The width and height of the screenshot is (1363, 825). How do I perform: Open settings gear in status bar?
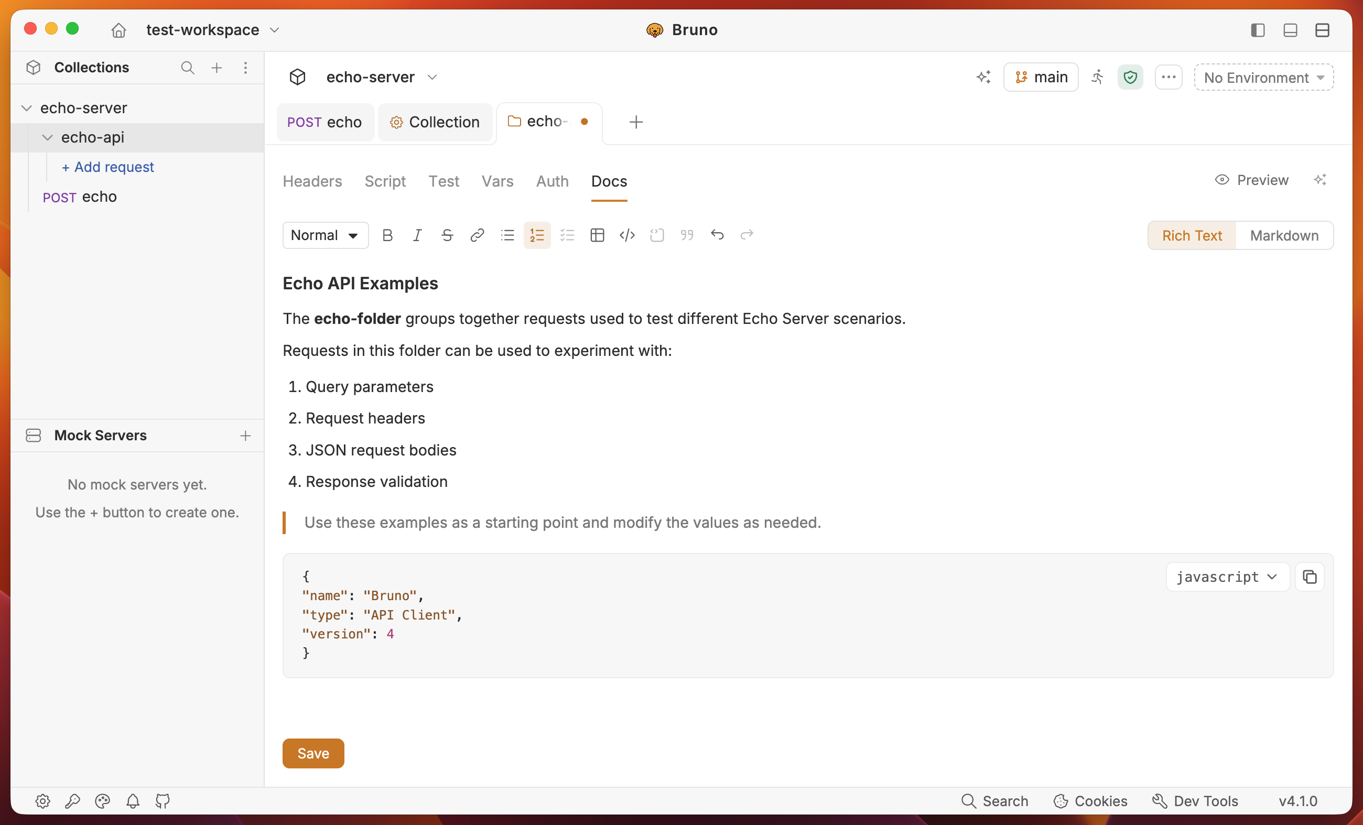pyautogui.click(x=42, y=801)
